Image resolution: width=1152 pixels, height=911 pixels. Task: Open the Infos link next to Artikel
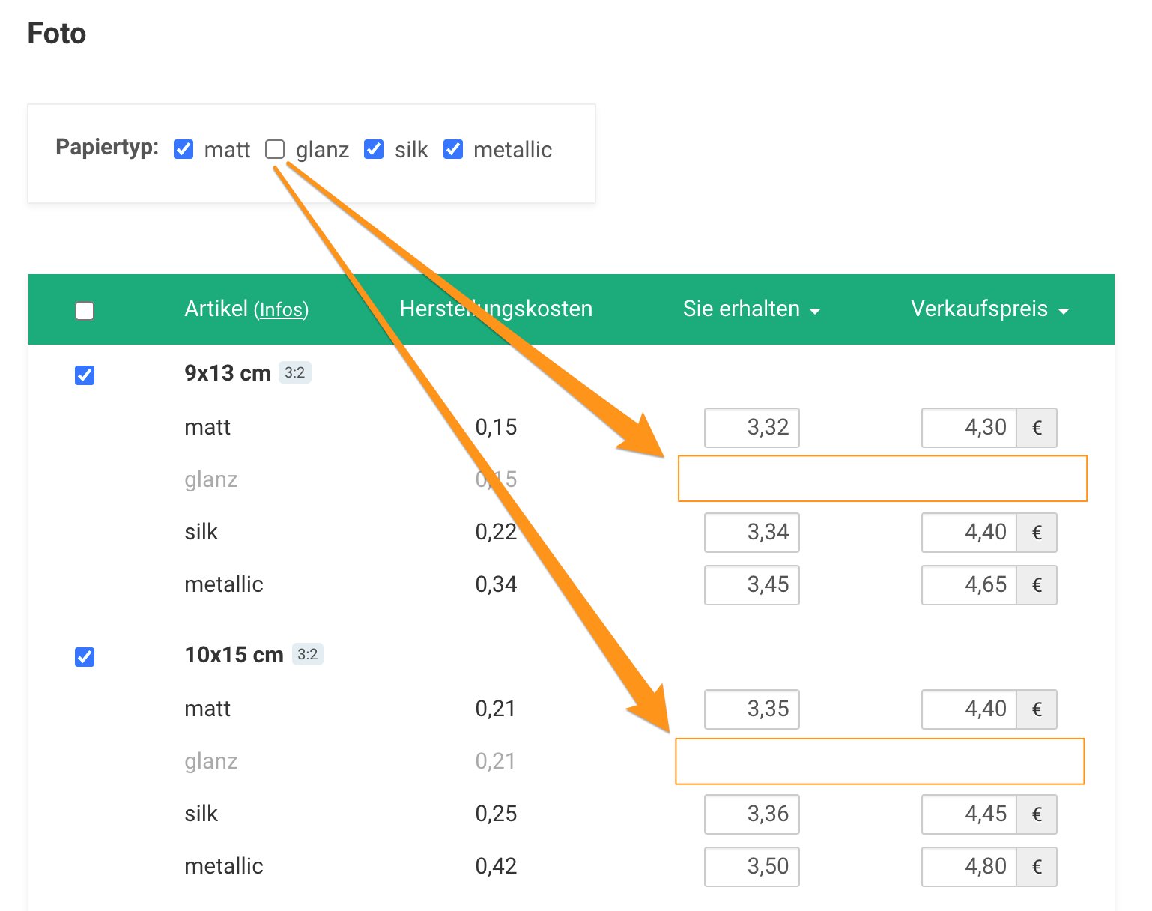281,310
